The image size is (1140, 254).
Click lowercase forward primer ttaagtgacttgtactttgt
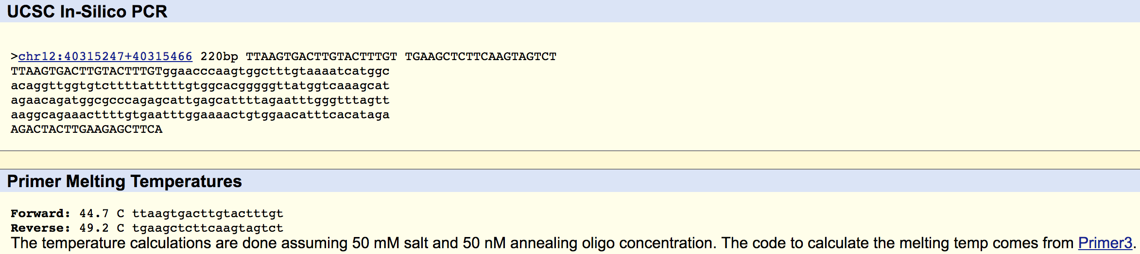click(x=207, y=214)
